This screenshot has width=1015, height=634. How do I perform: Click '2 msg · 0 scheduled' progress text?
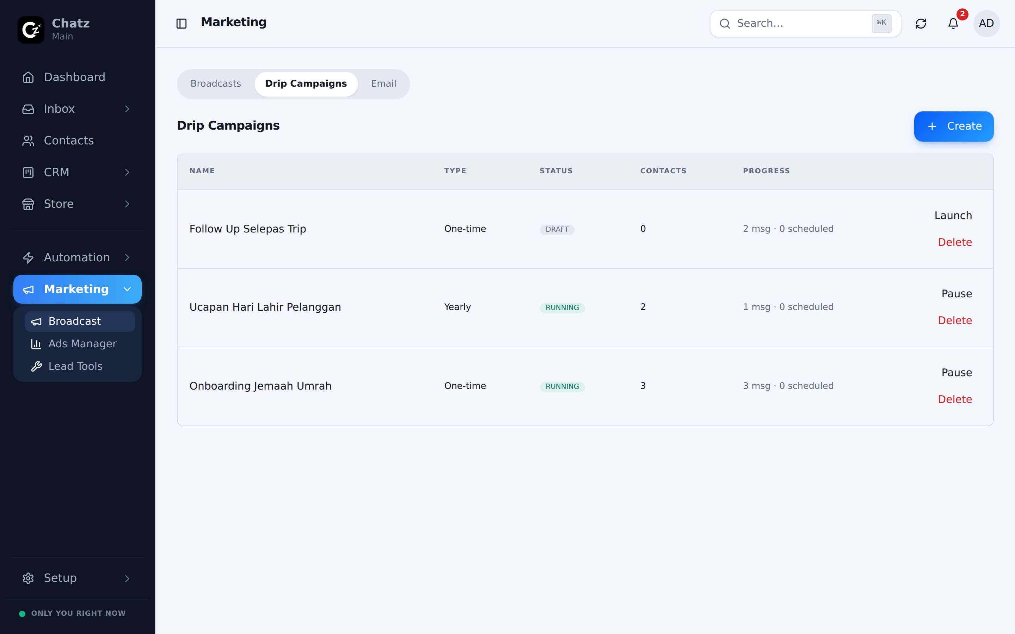pyautogui.click(x=788, y=229)
